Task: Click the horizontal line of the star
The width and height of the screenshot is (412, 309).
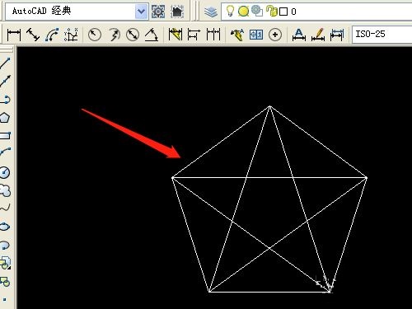Action: [269, 178]
